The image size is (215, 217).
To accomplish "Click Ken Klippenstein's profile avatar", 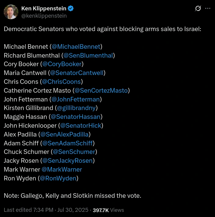I will point(11,12).
